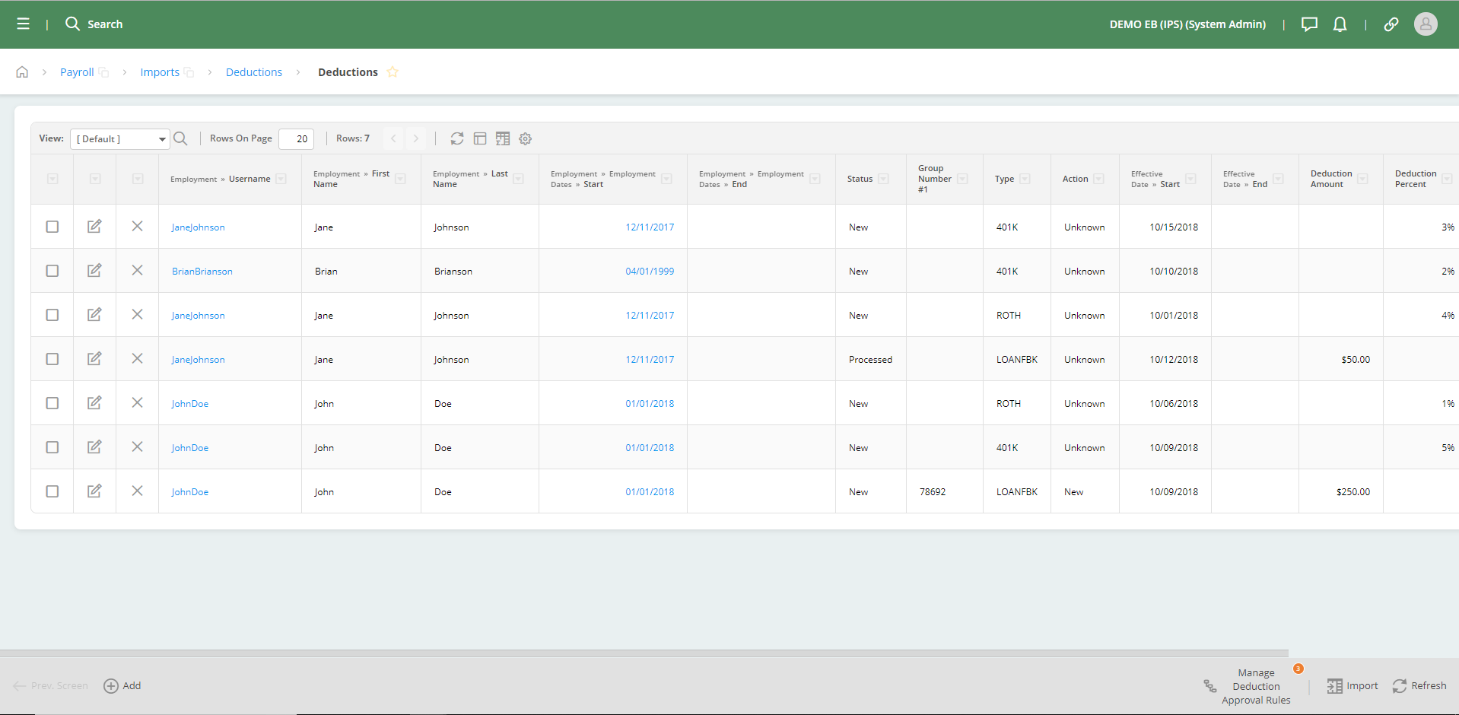The height and width of the screenshot is (715, 1459).
Task: Click the chain link icon in the header
Action: (1391, 24)
